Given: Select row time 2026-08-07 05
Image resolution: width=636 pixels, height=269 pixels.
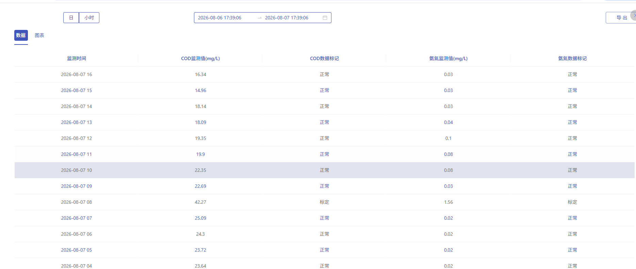Looking at the screenshot, I should (x=77, y=250).
